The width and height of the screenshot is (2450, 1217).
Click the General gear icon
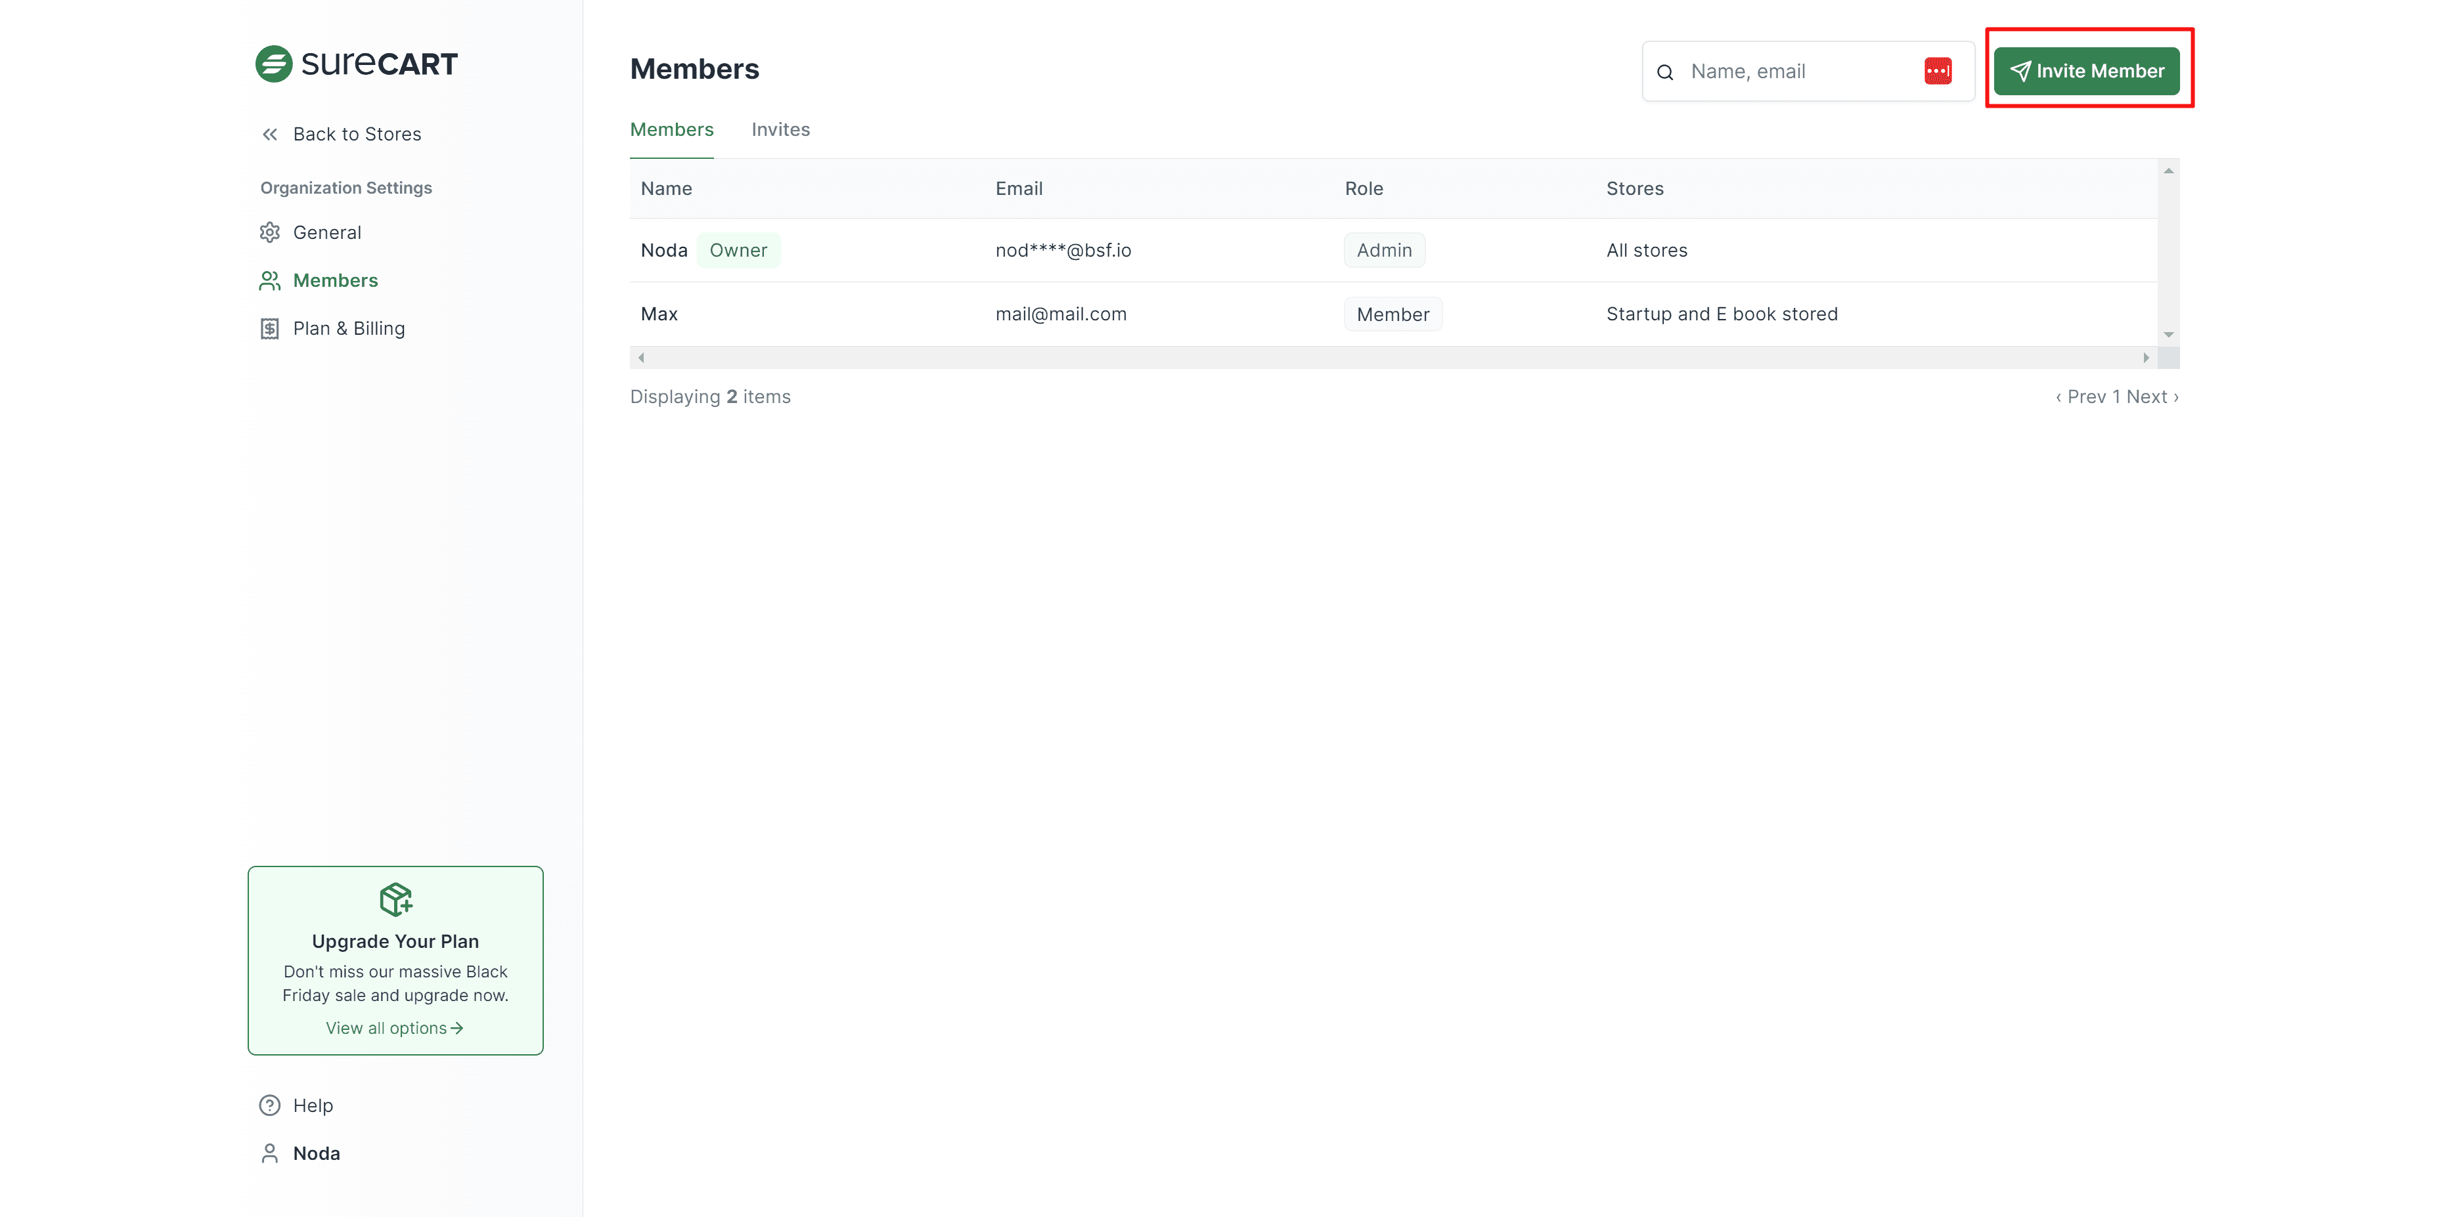[x=270, y=233]
